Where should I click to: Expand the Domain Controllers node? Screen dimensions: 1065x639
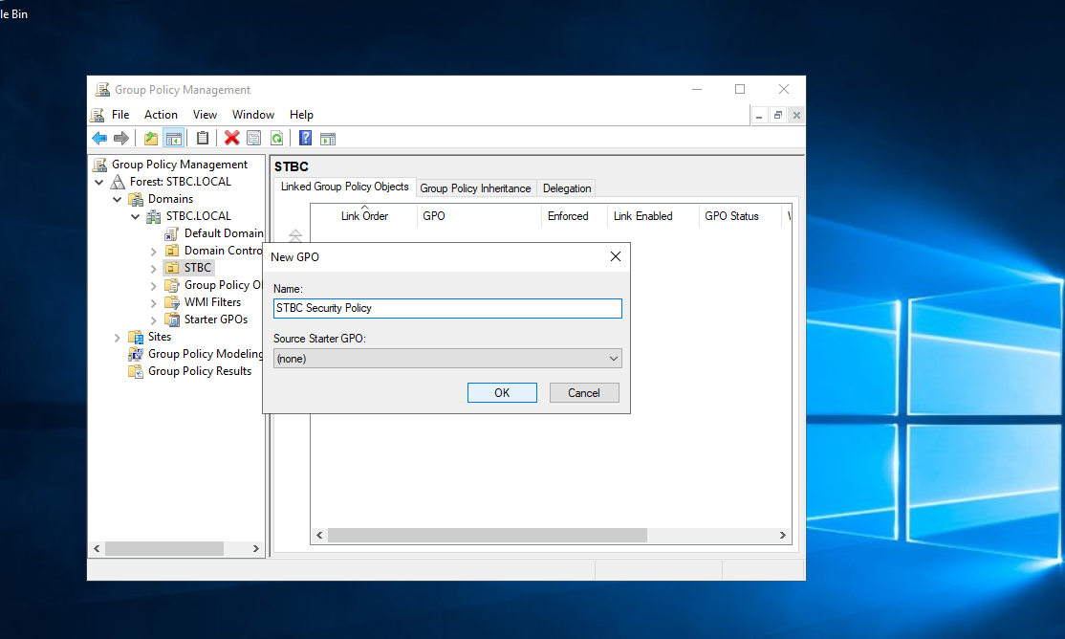[154, 252]
